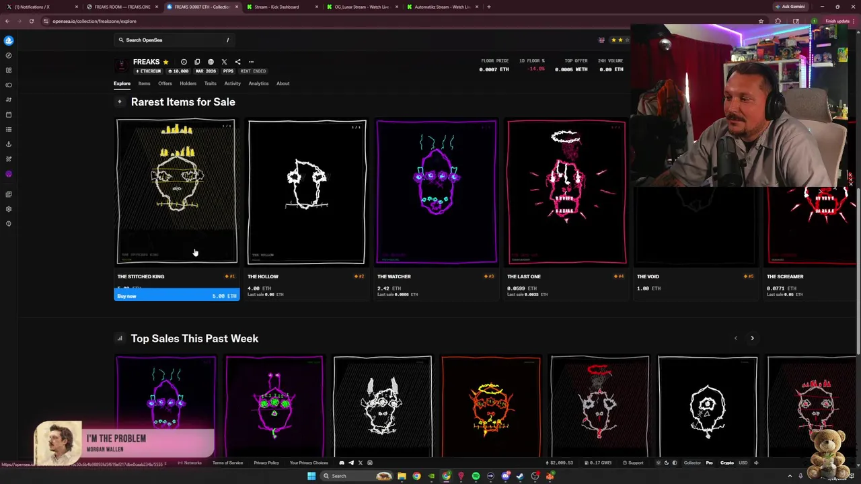The width and height of the screenshot is (861, 484).
Task: Open the orange haloed face top sale
Action: [491, 407]
